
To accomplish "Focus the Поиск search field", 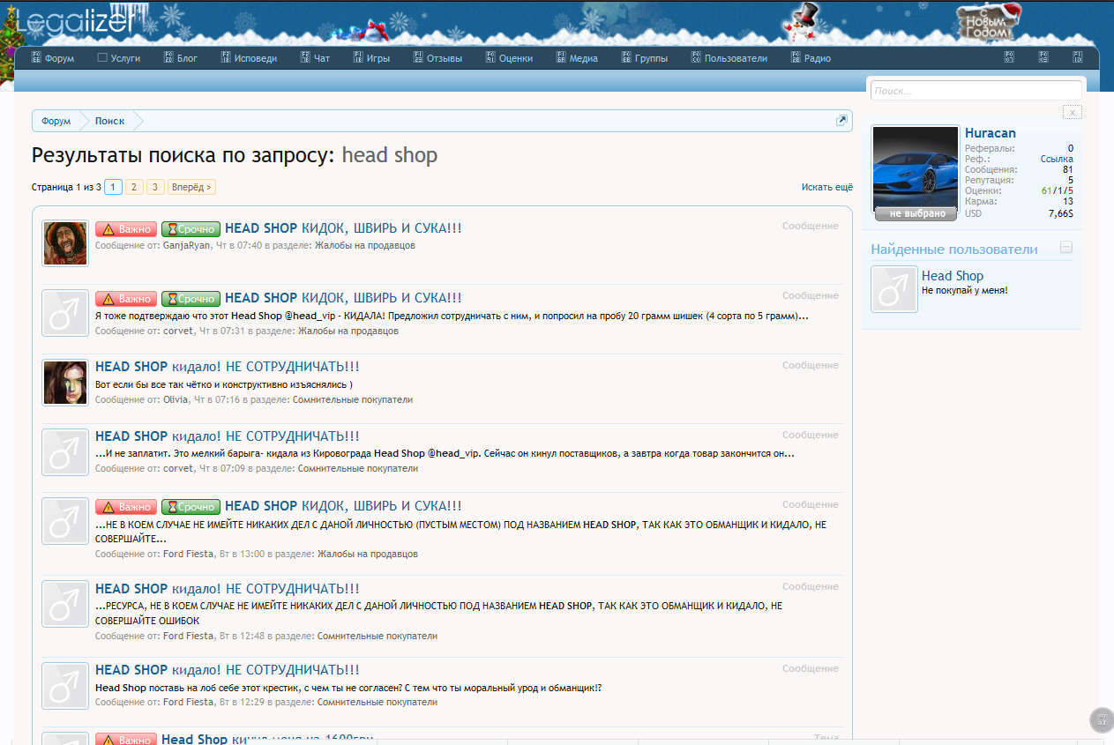I will coord(976,90).
